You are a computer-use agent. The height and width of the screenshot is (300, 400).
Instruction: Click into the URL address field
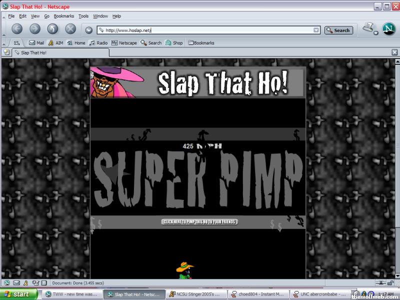(x=207, y=30)
